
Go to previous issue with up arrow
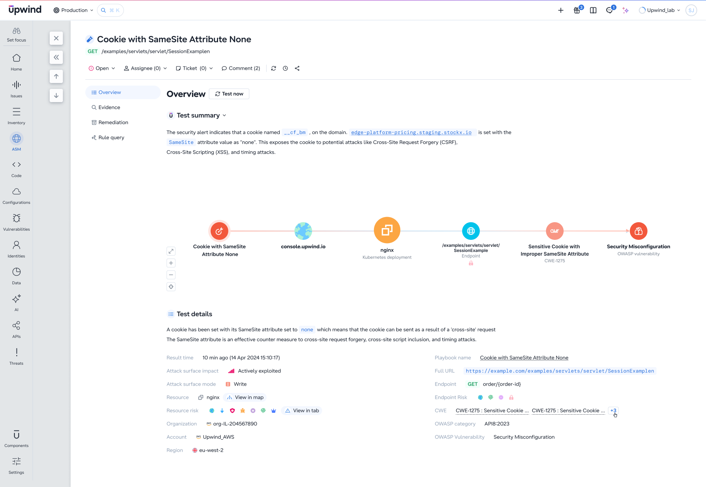pos(56,76)
